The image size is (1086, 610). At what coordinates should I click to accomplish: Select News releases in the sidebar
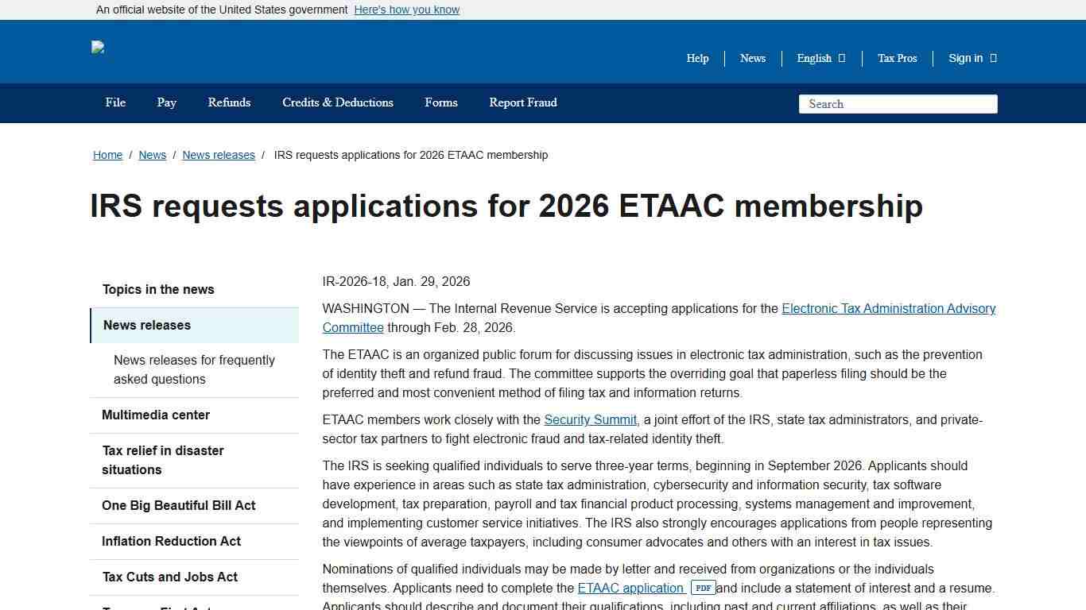point(146,325)
